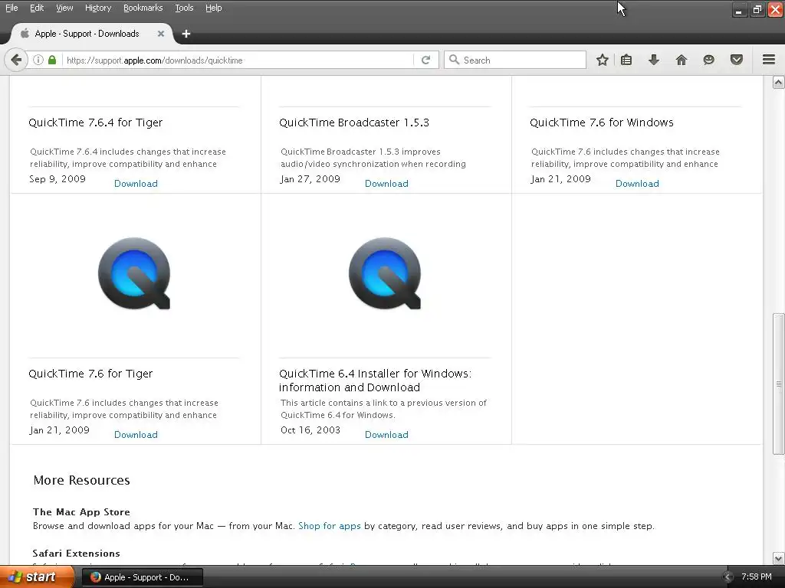Click the URL address bar
This screenshot has height=588, width=785.
238,60
